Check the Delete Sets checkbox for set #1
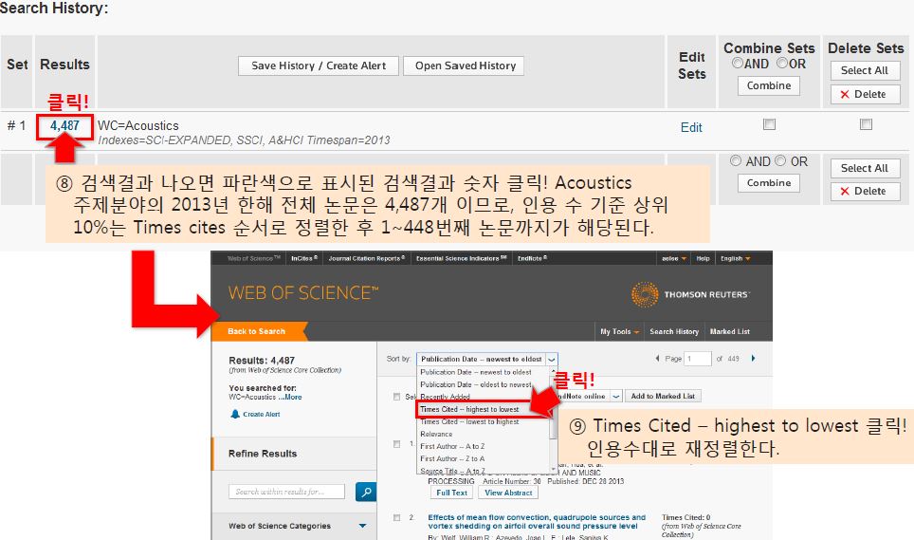This screenshot has height=540, width=914. click(866, 124)
